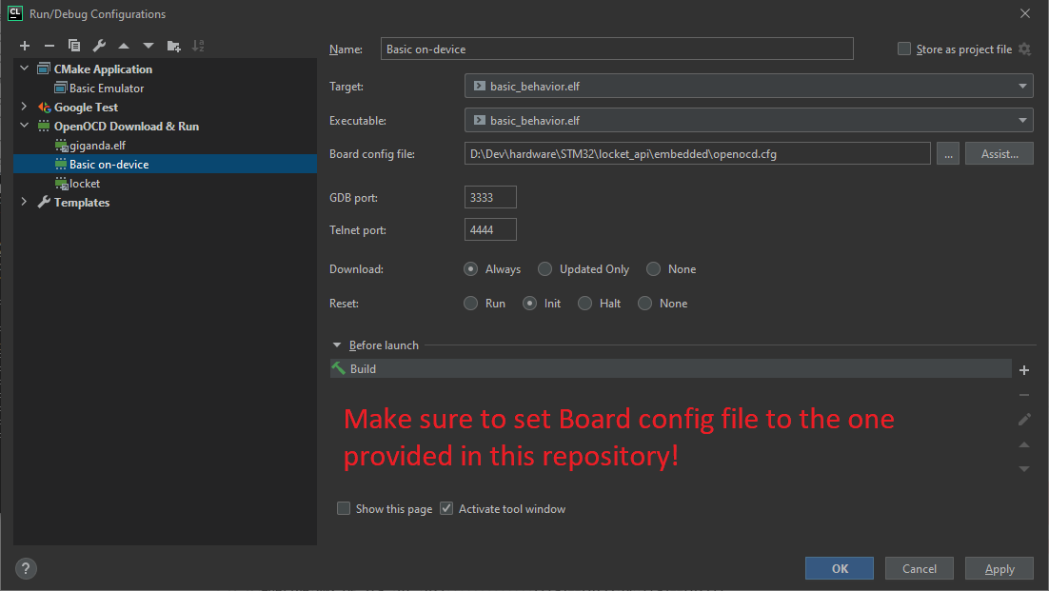Screen dimensions: 1049x591
Task: Close the Run/Debug Configurations dialog
Action: [1025, 13]
